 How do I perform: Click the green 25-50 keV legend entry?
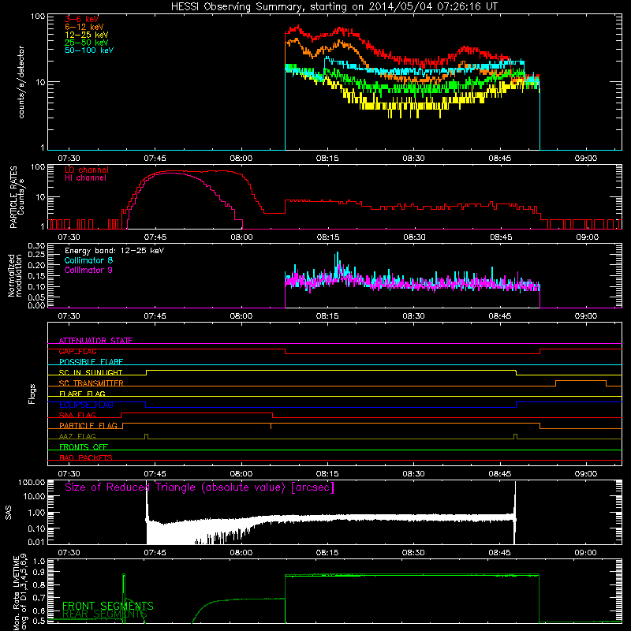[87, 43]
